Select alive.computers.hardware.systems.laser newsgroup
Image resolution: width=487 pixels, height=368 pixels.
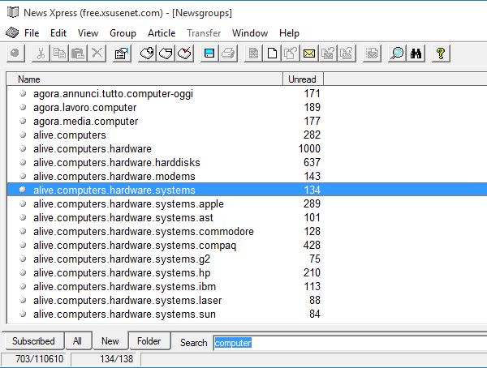(247, 300)
